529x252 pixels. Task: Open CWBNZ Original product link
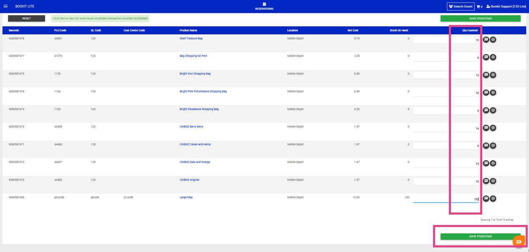(x=189, y=180)
